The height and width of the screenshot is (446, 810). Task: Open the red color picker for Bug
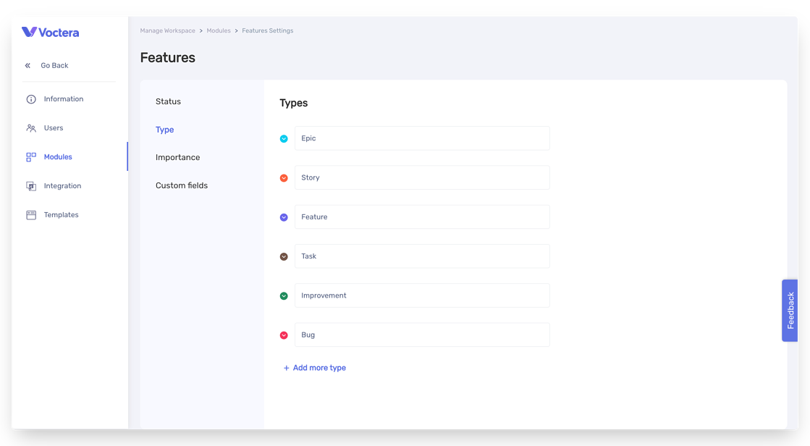(284, 335)
